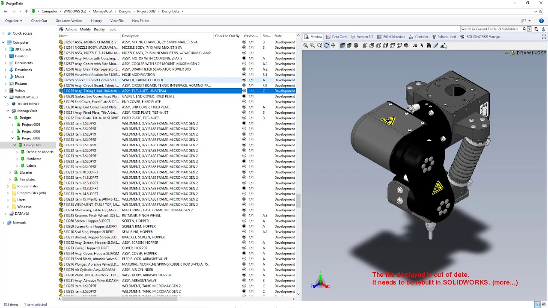Click the isometric solid cube view icon
Viewport: 548px width, 308px height.
coord(406,45)
